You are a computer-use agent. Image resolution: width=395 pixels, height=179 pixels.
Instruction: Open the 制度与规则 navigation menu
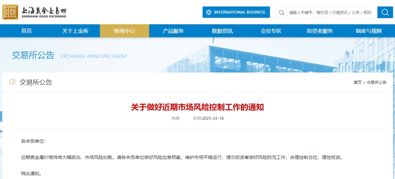pyautogui.click(x=369, y=31)
